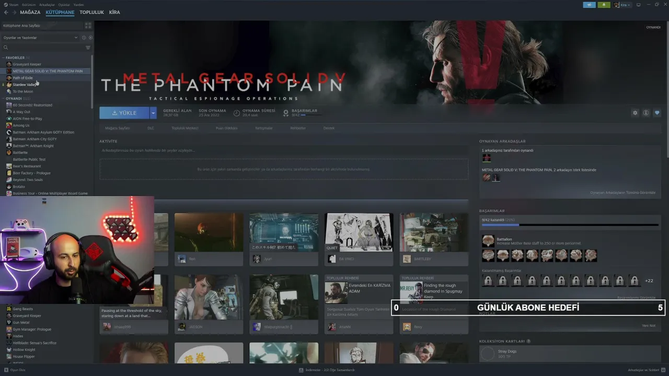Show game info icon
This screenshot has width=669, height=376.
pyautogui.click(x=646, y=113)
